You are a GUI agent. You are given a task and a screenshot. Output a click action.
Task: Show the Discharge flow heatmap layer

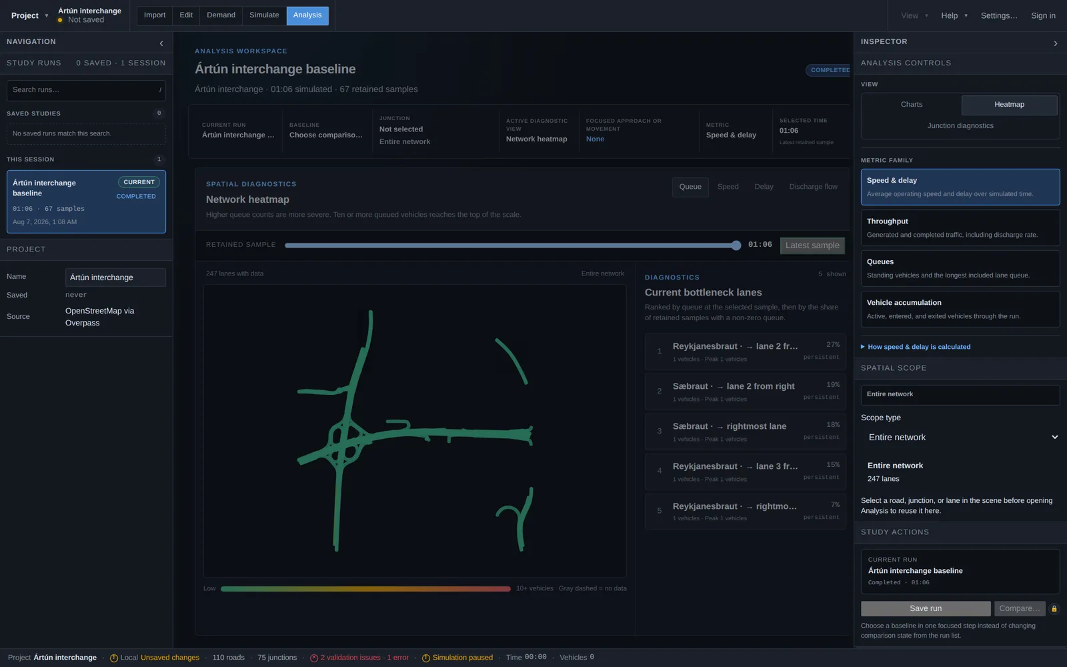click(813, 187)
